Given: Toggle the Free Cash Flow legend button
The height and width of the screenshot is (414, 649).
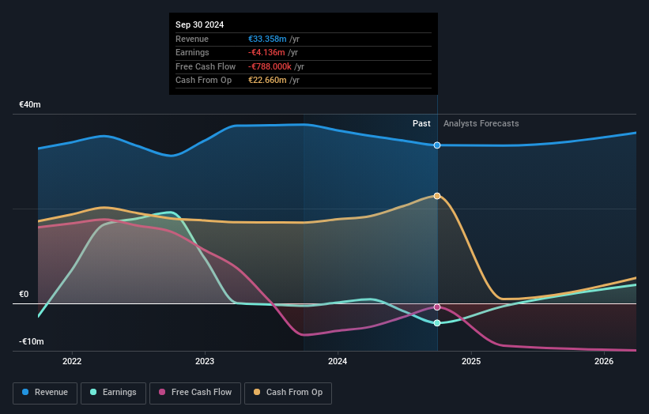Looking at the screenshot, I should pos(195,393).
